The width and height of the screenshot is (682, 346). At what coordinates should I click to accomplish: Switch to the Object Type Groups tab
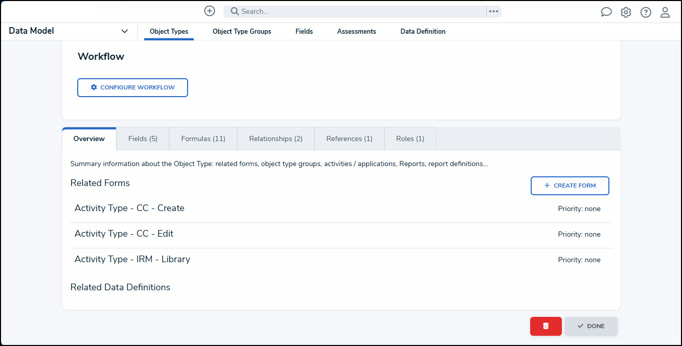pos(242,31)
